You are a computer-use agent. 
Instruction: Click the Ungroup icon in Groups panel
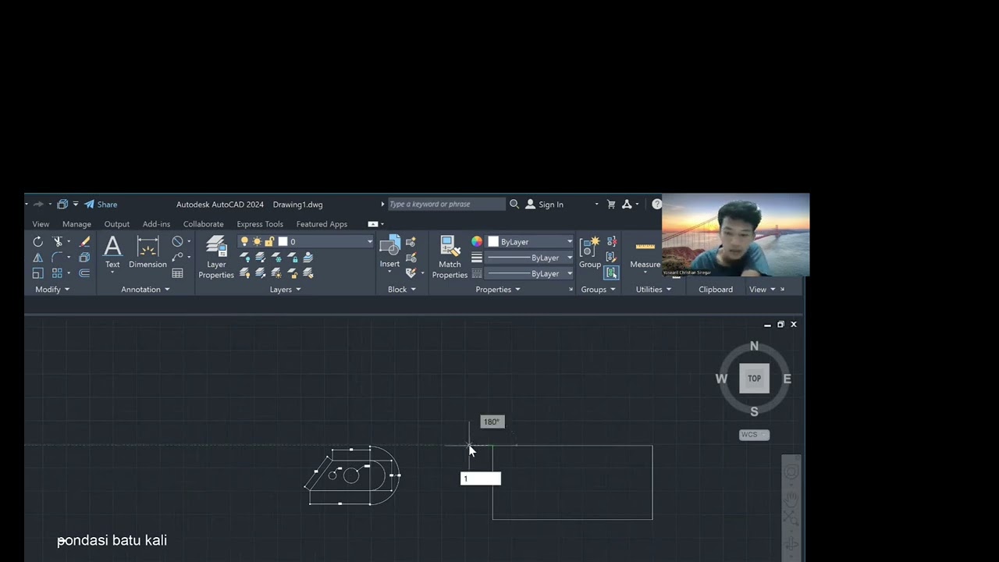click(x=611, y=241)
